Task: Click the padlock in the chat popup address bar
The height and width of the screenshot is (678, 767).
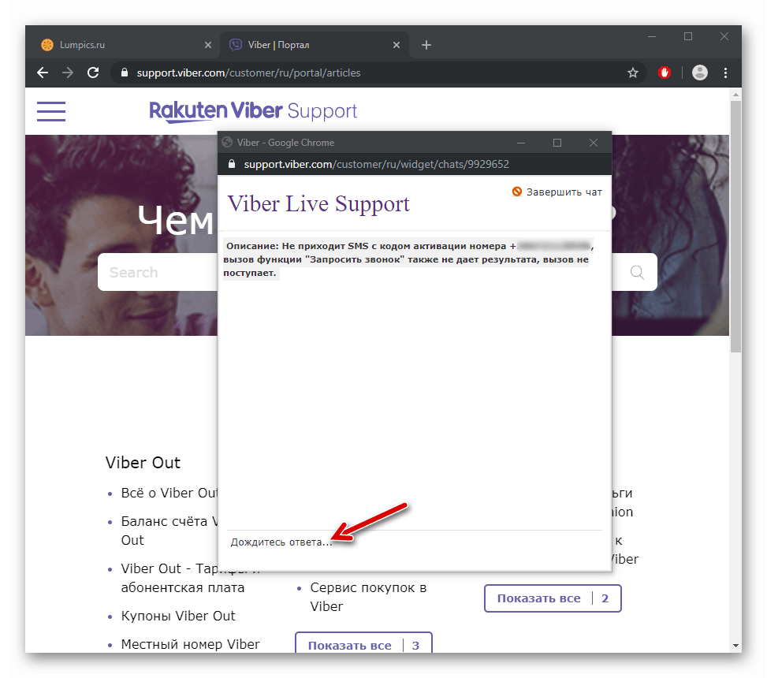Action: (x=232, y=164)
